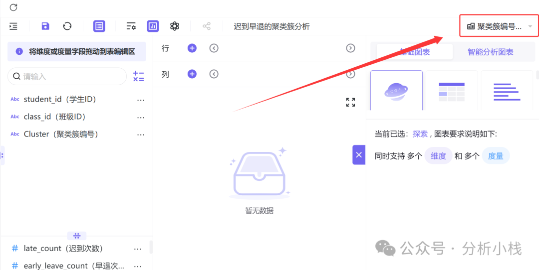
Task: Expand the canvas to fullscreen
Action: [x=350, y=102]
